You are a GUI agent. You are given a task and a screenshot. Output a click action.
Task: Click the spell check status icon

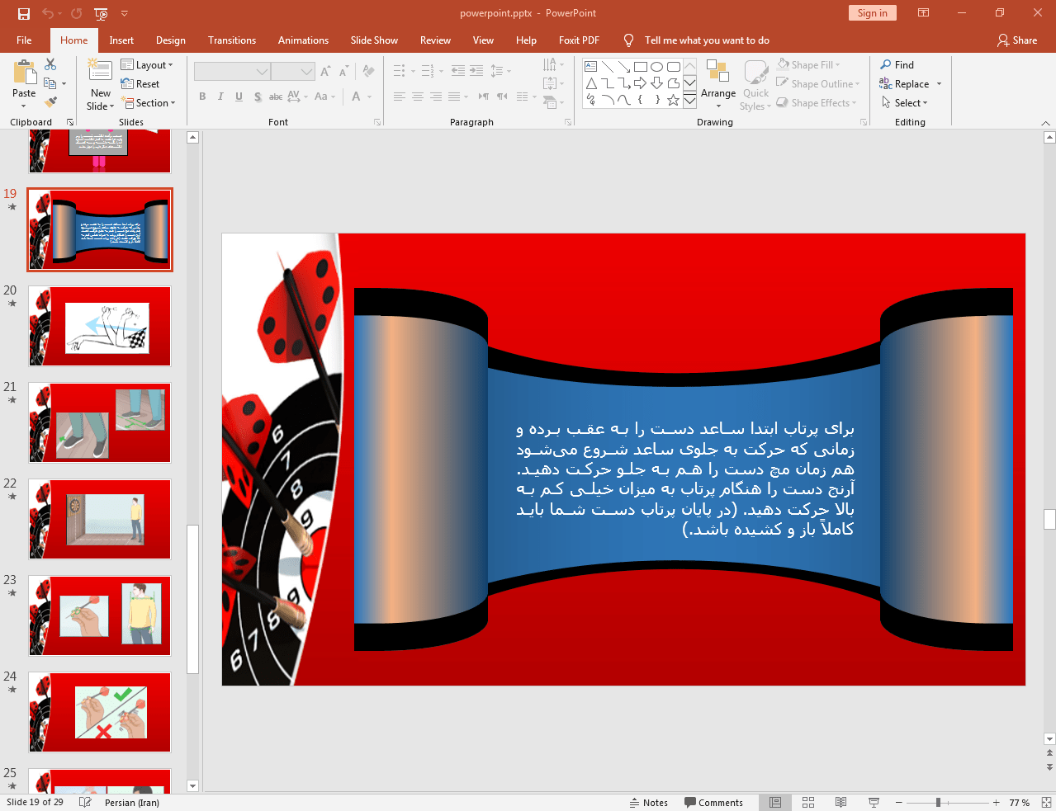tap(85, 802)
